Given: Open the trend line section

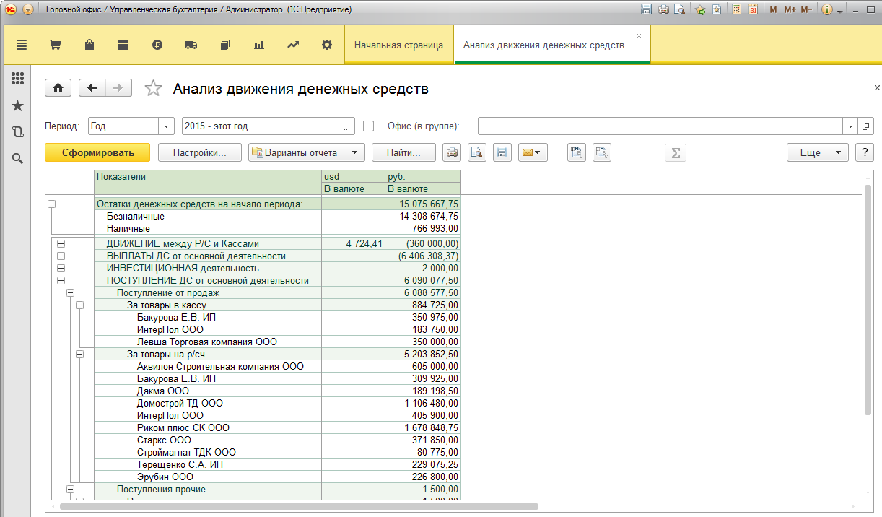Looking at the screenshot, I should click(293, 45).
